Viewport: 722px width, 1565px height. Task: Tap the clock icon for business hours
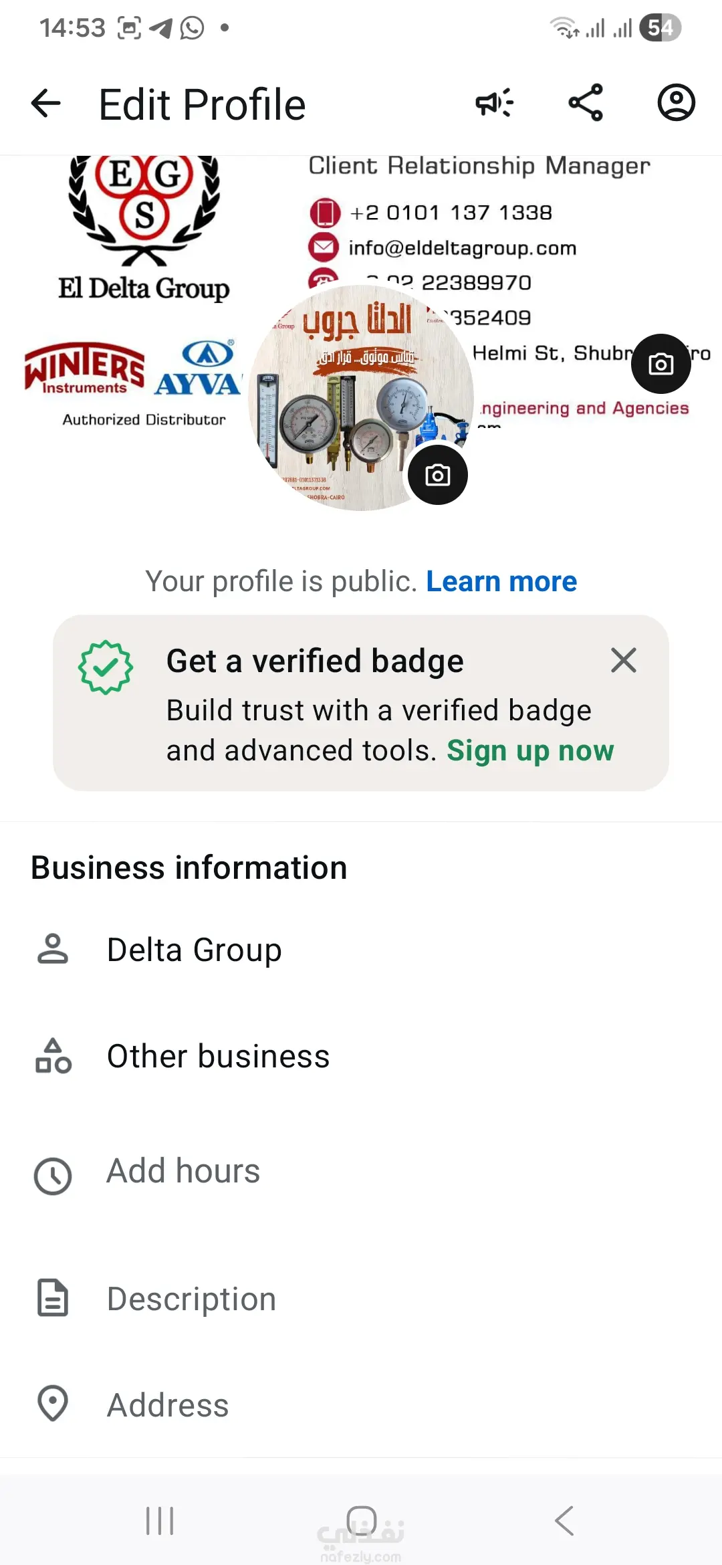(53, 1176)
